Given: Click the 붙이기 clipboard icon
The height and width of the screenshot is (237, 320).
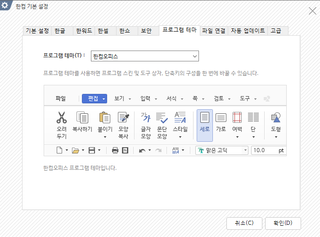Looking at the screenshot, I should (x=105, y=117).
